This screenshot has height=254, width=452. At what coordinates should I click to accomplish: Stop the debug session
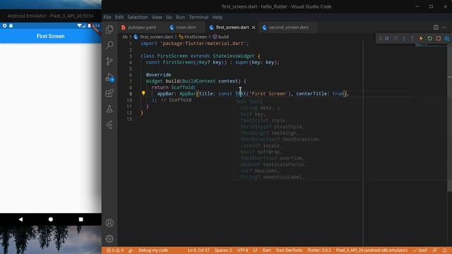point(439,38)
